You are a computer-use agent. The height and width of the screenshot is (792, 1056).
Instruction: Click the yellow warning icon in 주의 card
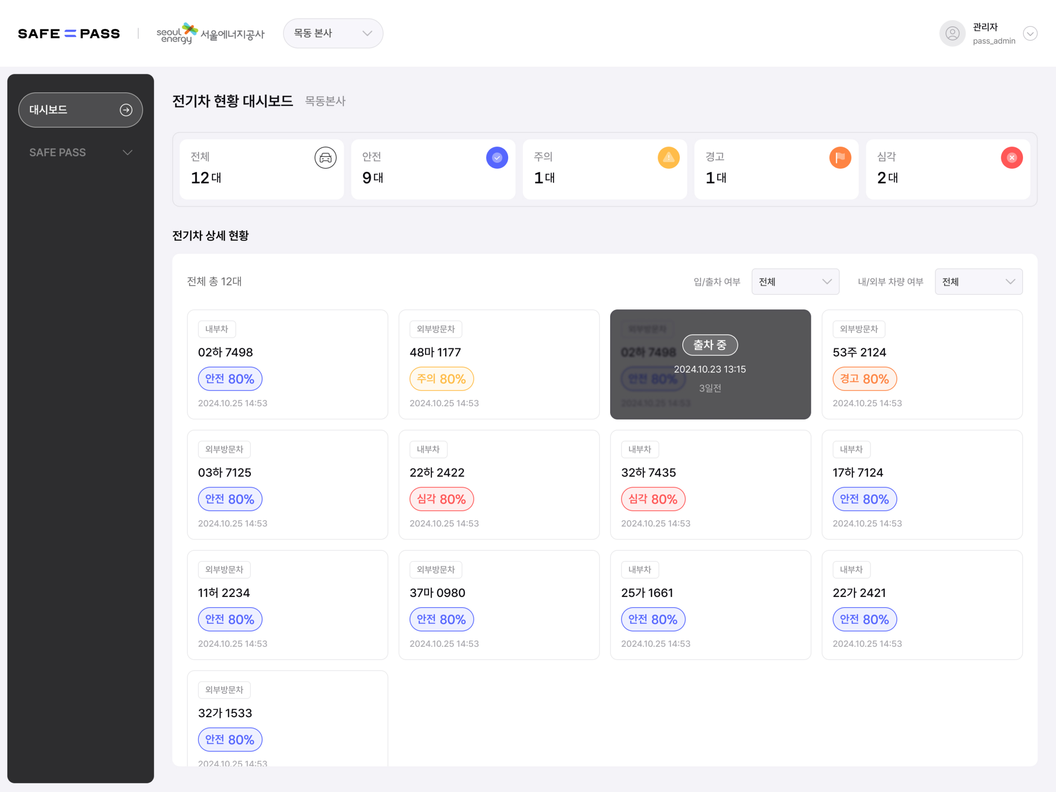(x=668, y=158)
